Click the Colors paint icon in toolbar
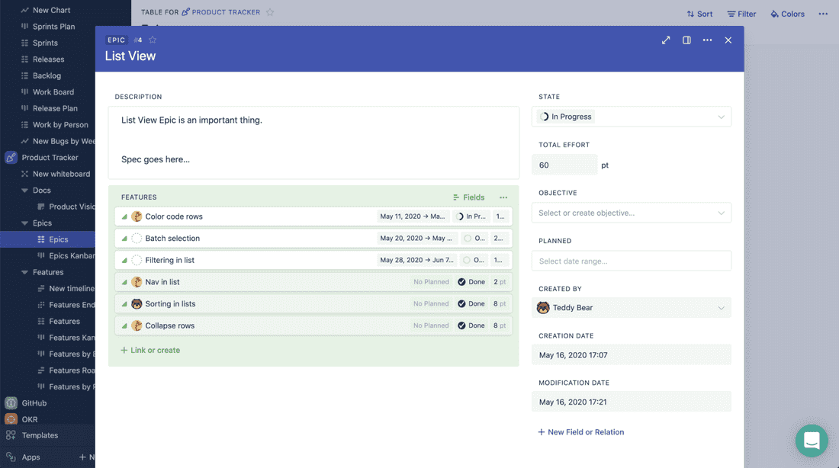839x468 pixels. click(774, 14)
